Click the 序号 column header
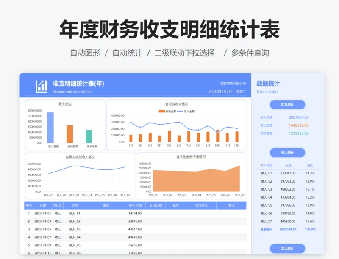 (x=29, y=205)
